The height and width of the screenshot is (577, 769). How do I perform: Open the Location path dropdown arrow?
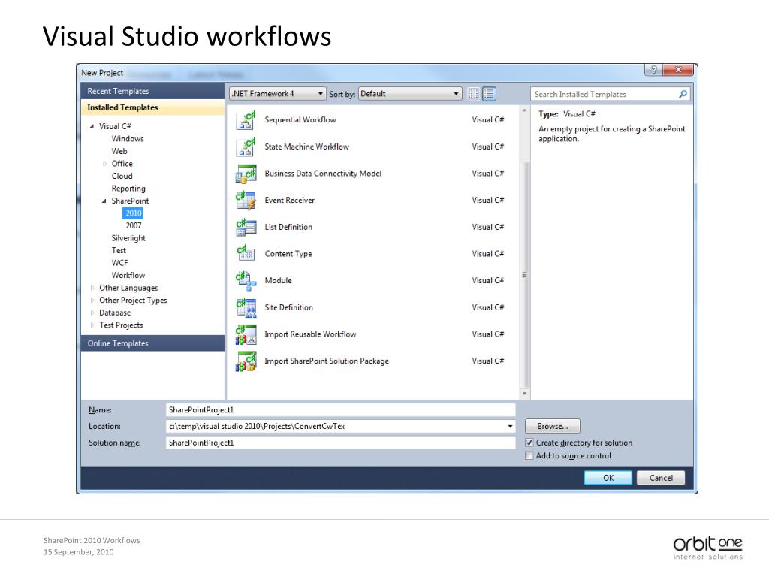(510, 427)
